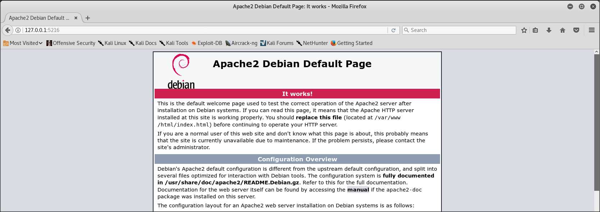Click the address bar showing 127.0.0.1:5216

pyautogui.click(x=205, y=30)
